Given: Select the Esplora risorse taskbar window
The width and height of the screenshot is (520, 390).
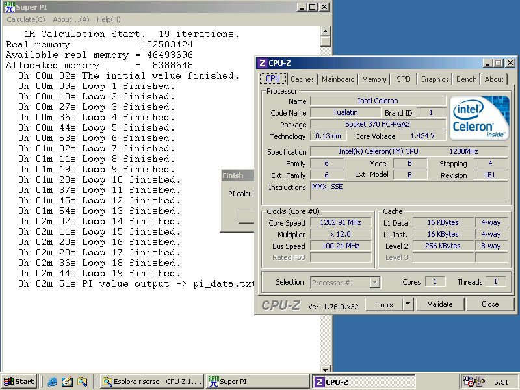Looking at the screenshot, I should tap(153, 382).
